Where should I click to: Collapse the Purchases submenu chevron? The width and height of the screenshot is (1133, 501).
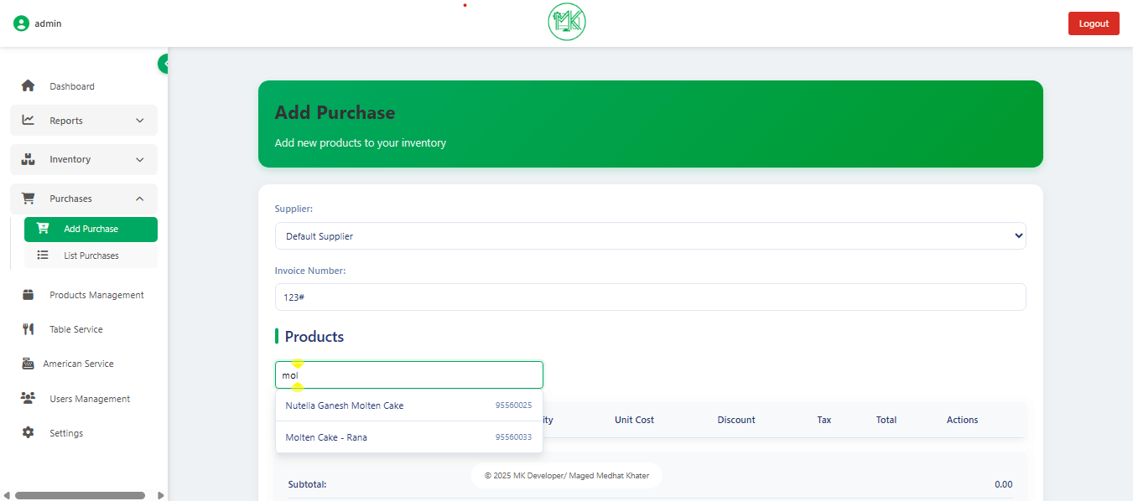pos(140,199)
